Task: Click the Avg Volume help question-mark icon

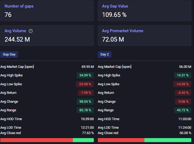Action: (x=31, y=31)
